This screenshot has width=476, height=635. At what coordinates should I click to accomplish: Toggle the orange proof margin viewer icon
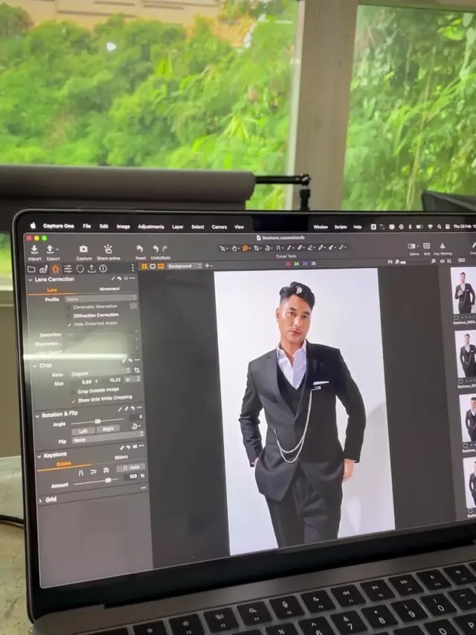click(x=161, y=266)
